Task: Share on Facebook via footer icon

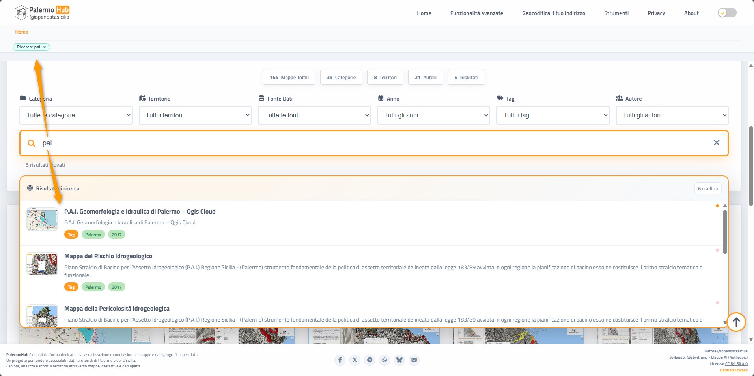Action: click(x=340, y=360)
